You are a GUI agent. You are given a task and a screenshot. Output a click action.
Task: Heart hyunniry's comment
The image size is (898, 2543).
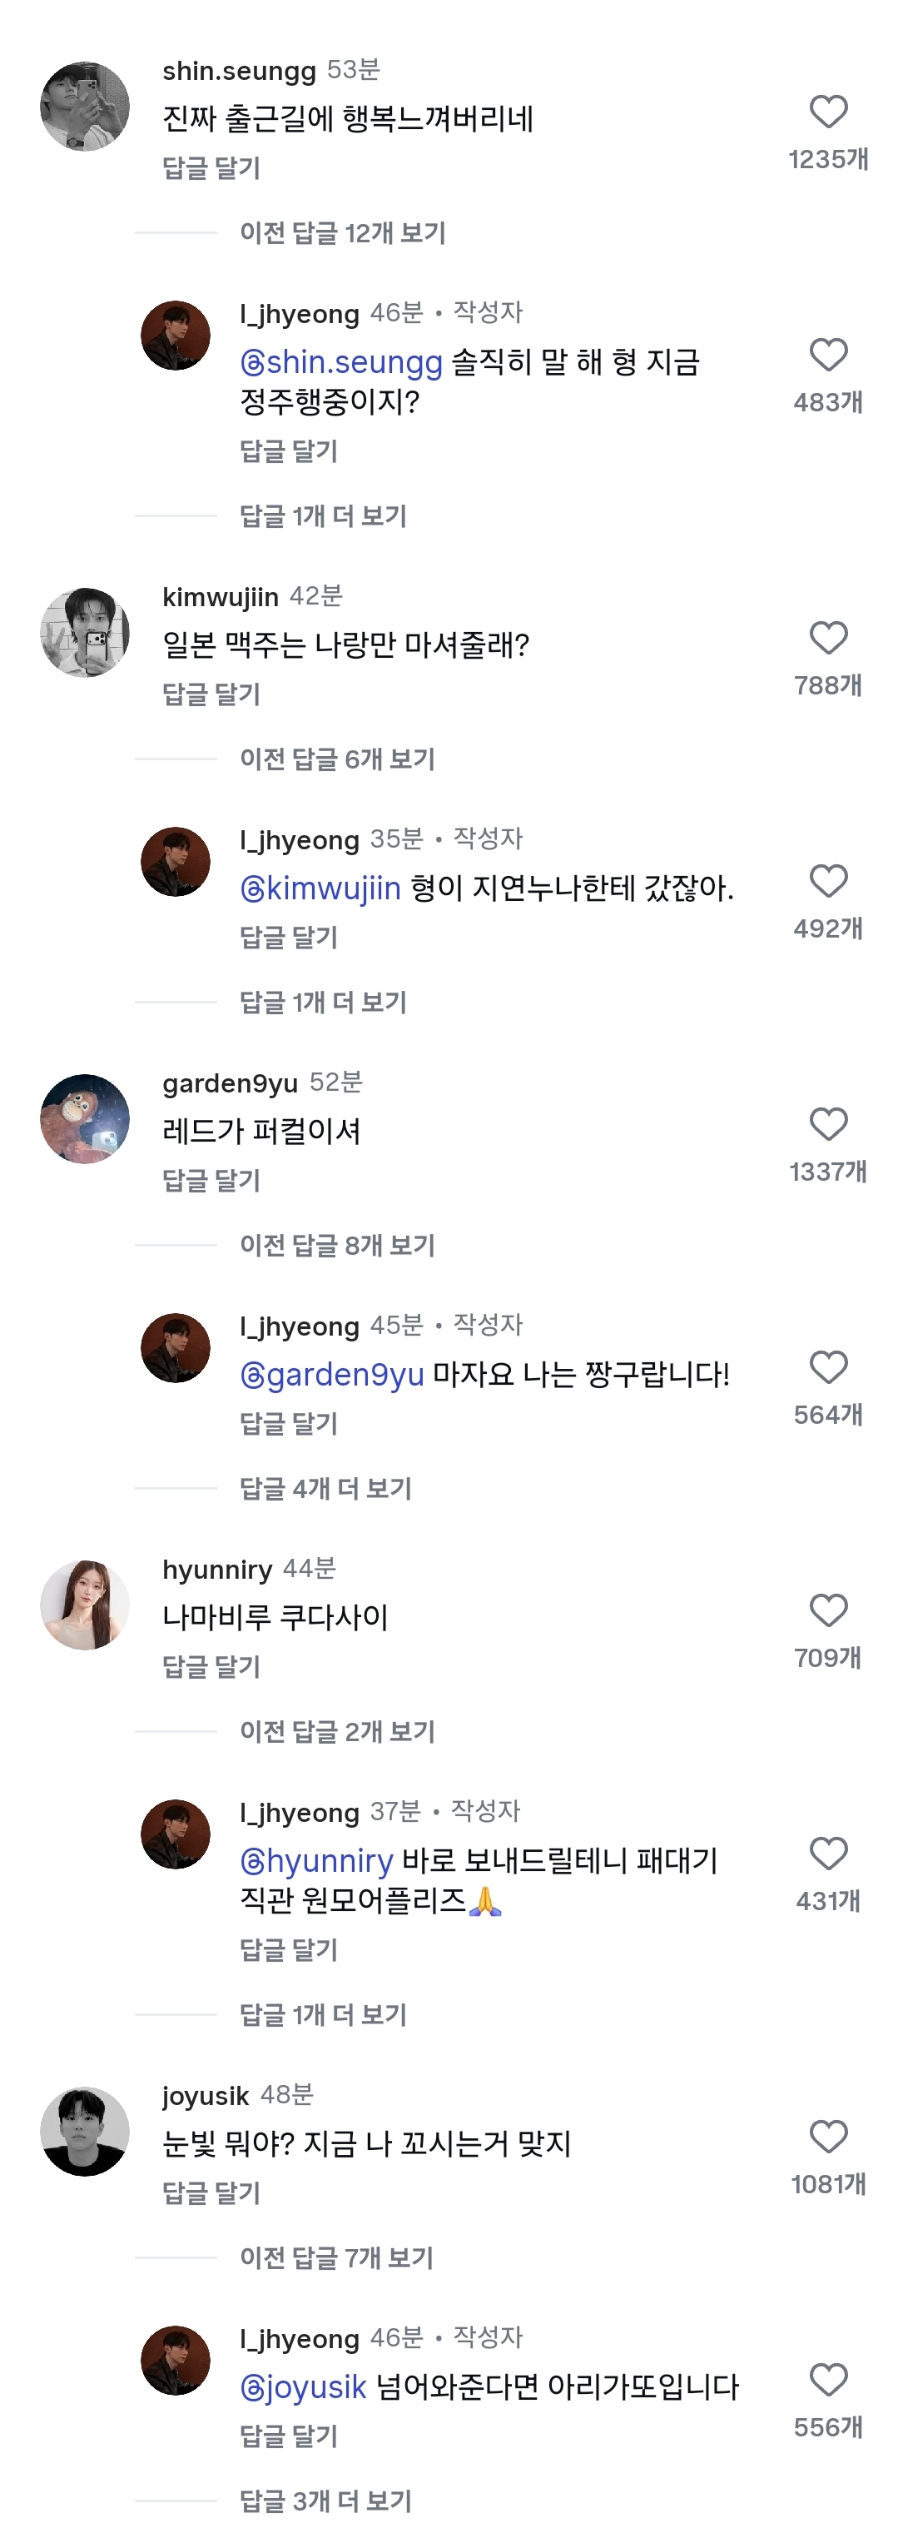(828, 1611)
